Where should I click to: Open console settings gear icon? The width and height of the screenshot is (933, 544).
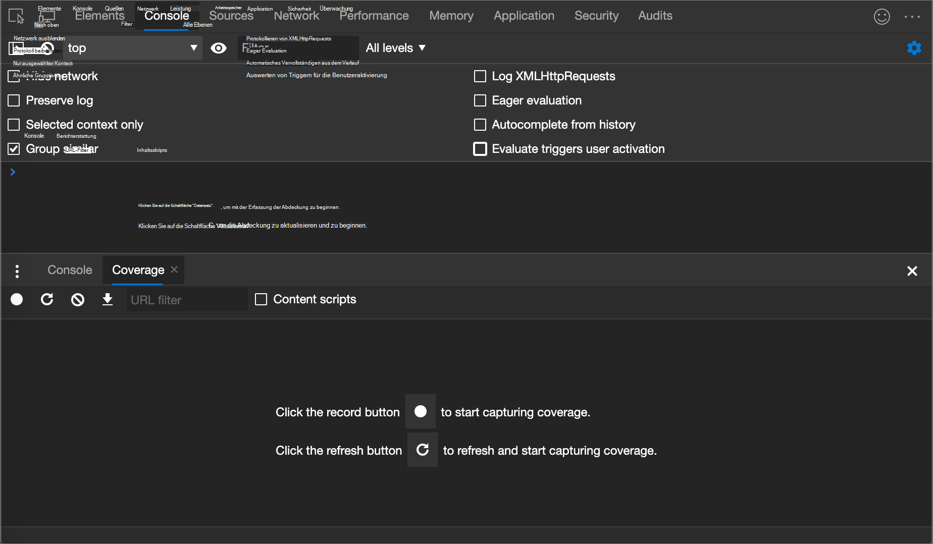(x=914, y=48)
